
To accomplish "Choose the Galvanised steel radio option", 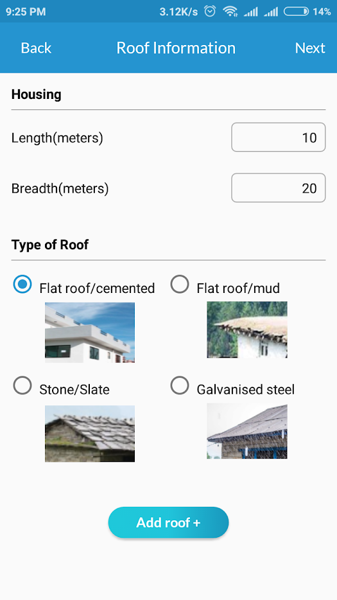I will pyautogui.click(x=180, y=385).
